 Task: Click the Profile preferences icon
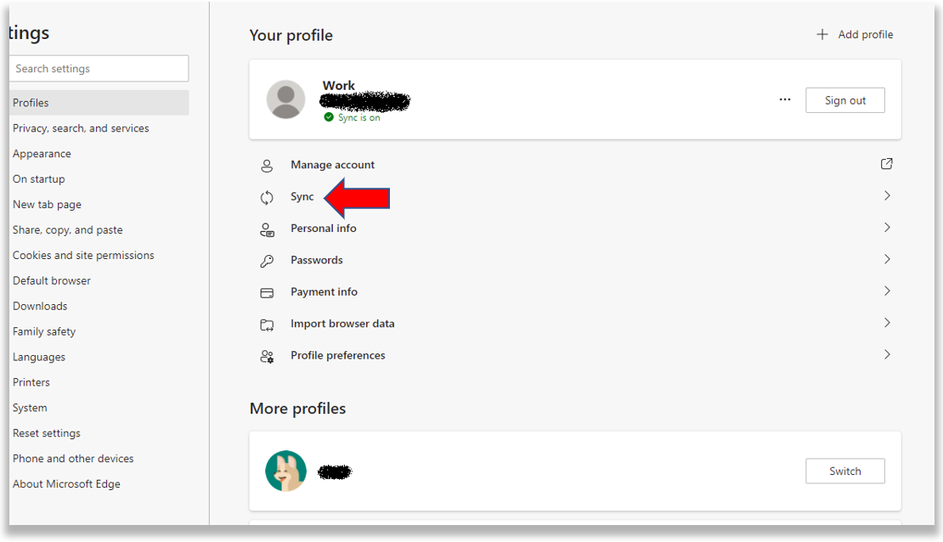click(x=267, y=356)
